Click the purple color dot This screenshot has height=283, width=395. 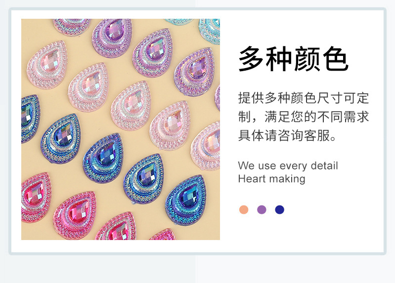[262, 209]
